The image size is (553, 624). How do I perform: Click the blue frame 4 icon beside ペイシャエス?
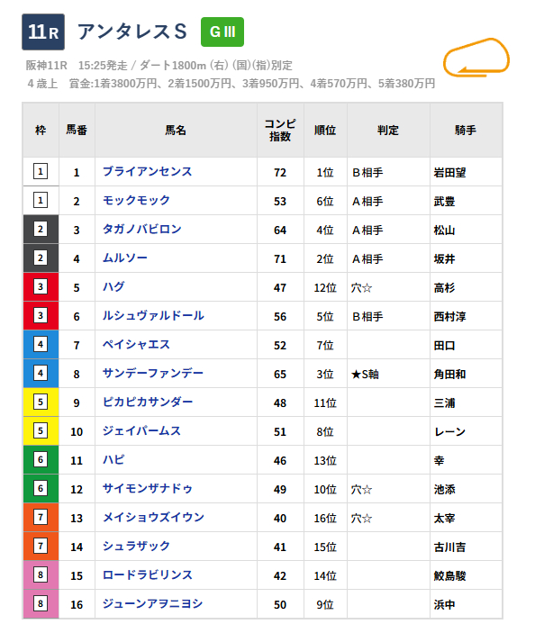tap(41, 344)
